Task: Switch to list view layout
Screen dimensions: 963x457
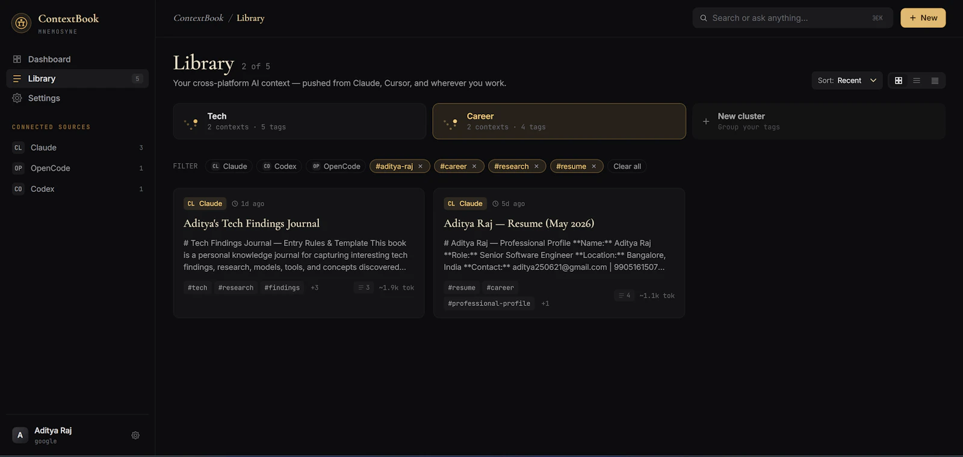Action: click(917, 81)
